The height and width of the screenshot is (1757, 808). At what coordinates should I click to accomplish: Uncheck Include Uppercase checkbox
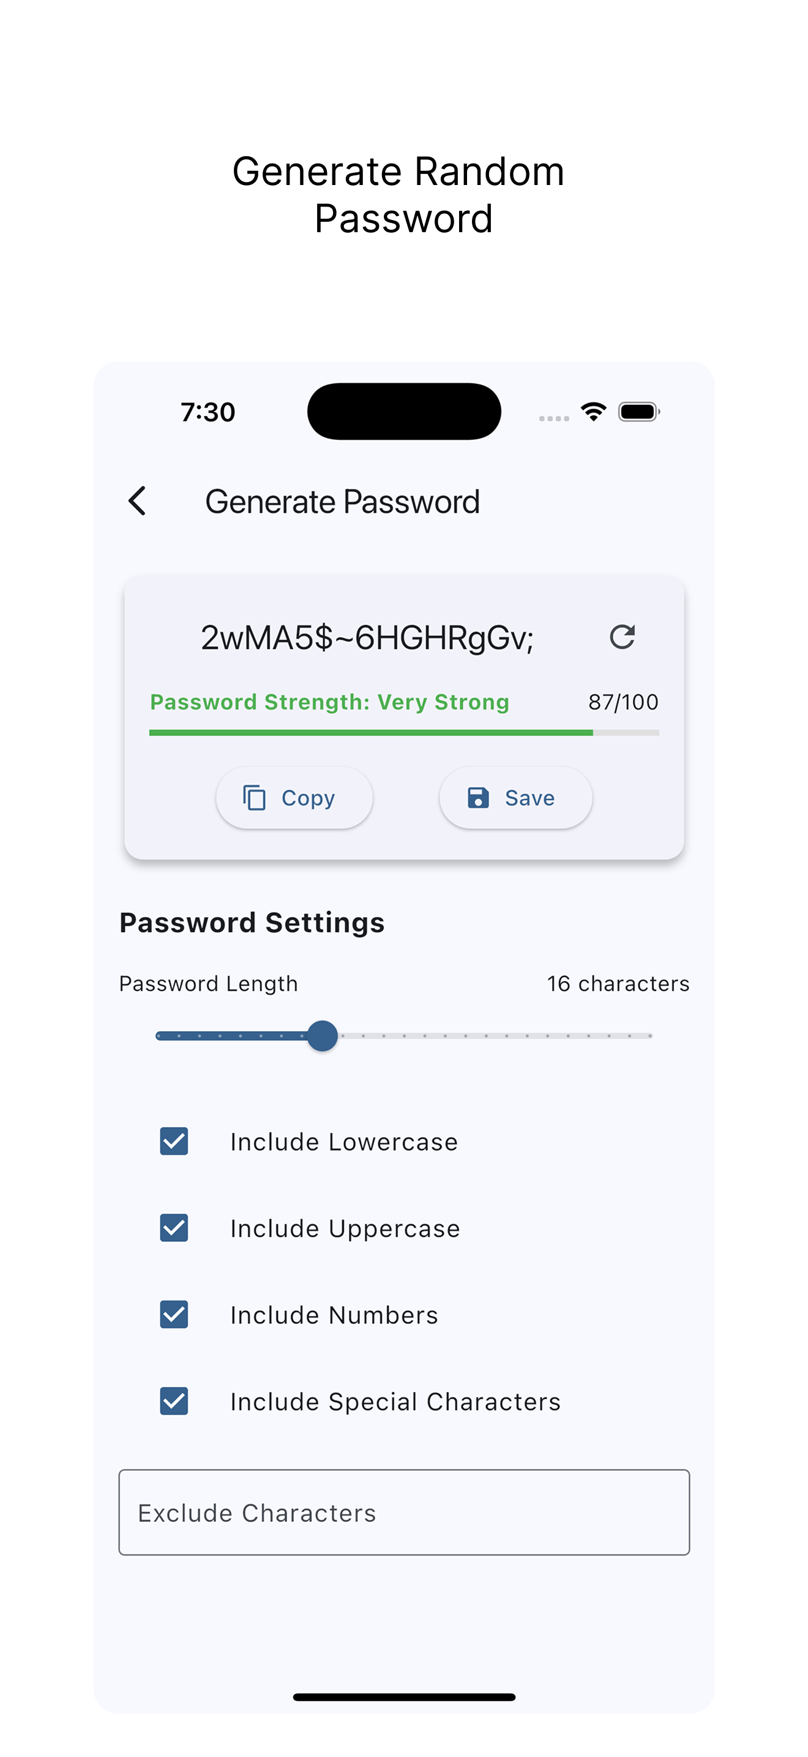click(x=174, y=1228)
